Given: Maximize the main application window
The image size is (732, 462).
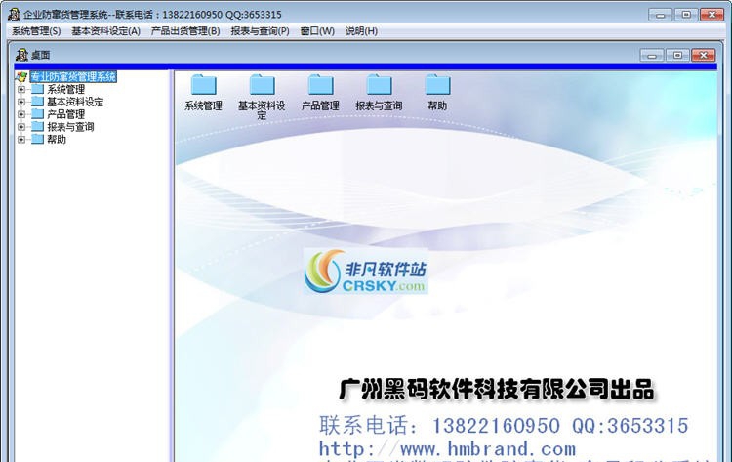Looking at the screenshot, I should click(x=686, y=15).
